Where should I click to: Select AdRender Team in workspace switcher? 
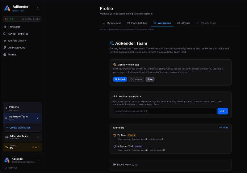pyautogui.click(x=22, y=118)
